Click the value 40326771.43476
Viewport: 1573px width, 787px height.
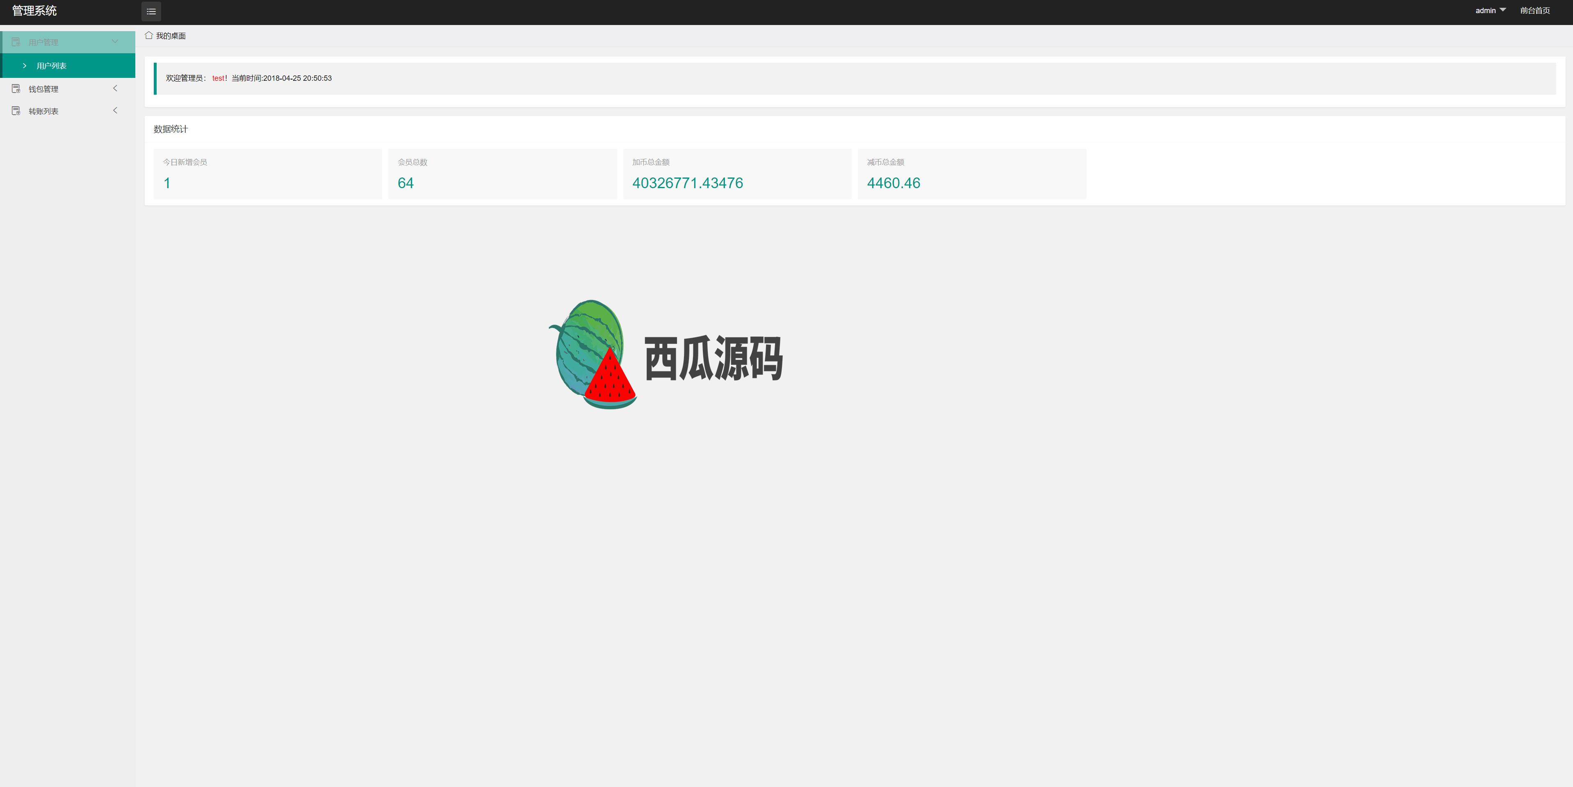tap(688, 183)
